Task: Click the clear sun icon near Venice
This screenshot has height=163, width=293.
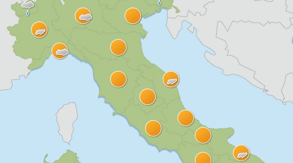Action: pyautogui.click(x=133, y=16)
